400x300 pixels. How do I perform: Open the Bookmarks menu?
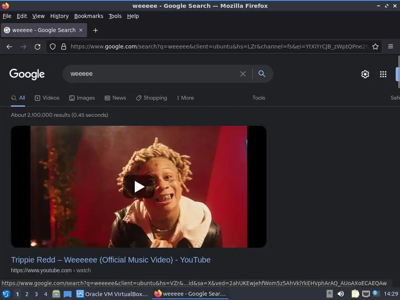coord(89,16)
